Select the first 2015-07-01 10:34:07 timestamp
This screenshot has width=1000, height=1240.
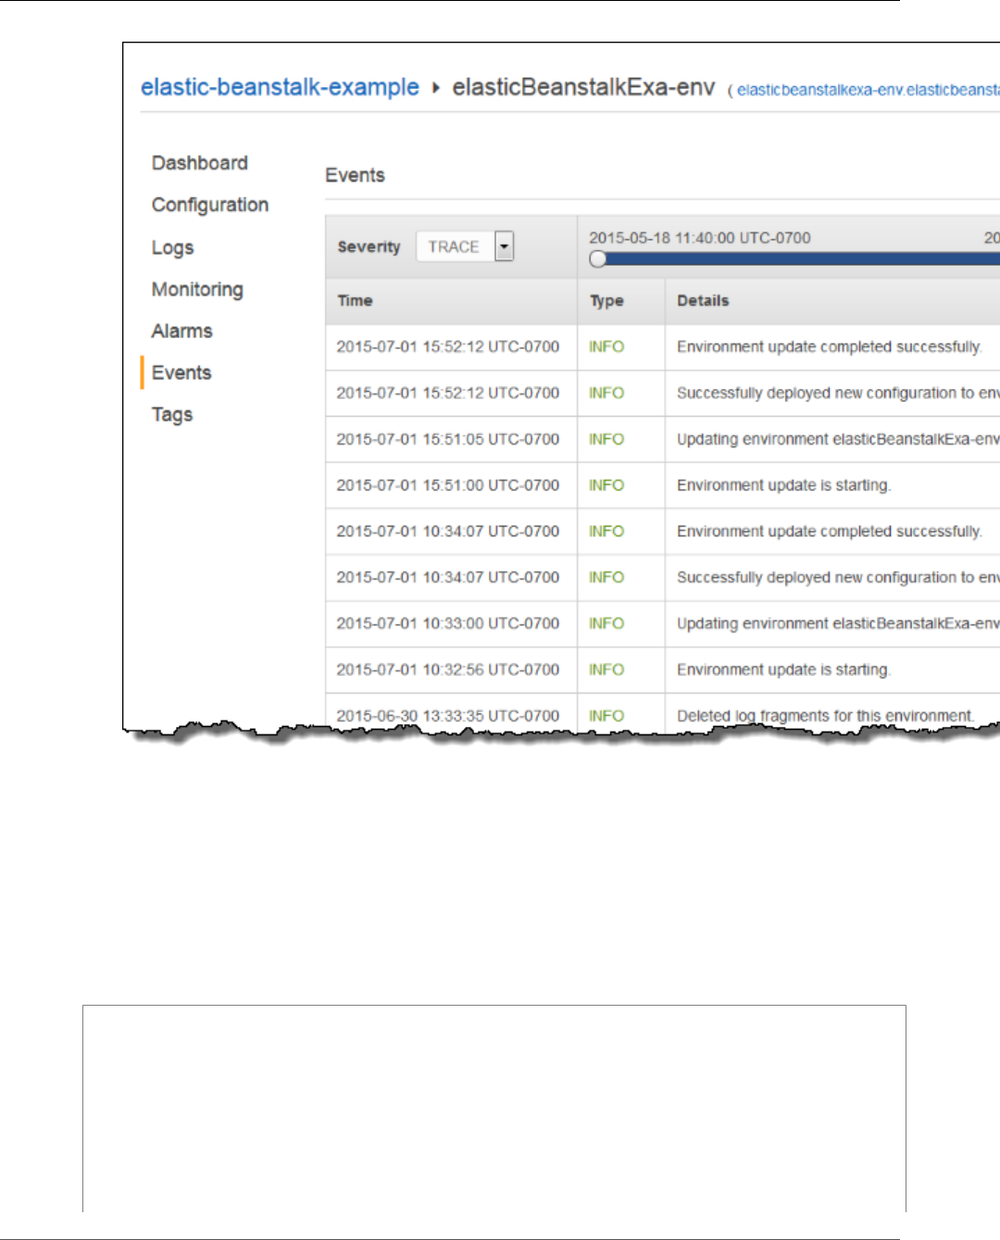[x=448, y=532]
